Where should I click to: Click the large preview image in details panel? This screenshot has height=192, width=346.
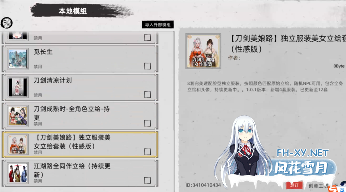click(203, 51)
